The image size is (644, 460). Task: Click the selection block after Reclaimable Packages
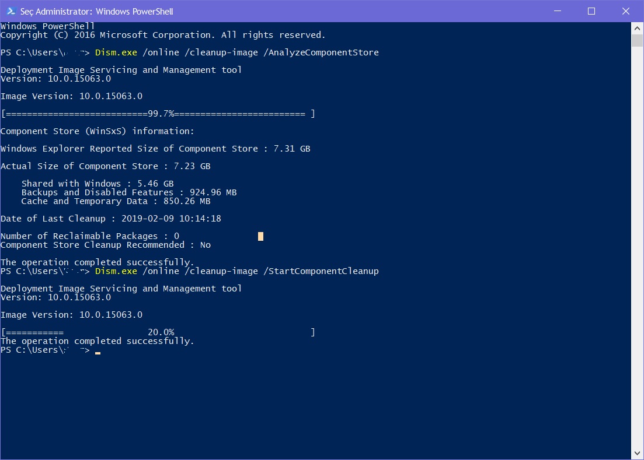[260, 236]
